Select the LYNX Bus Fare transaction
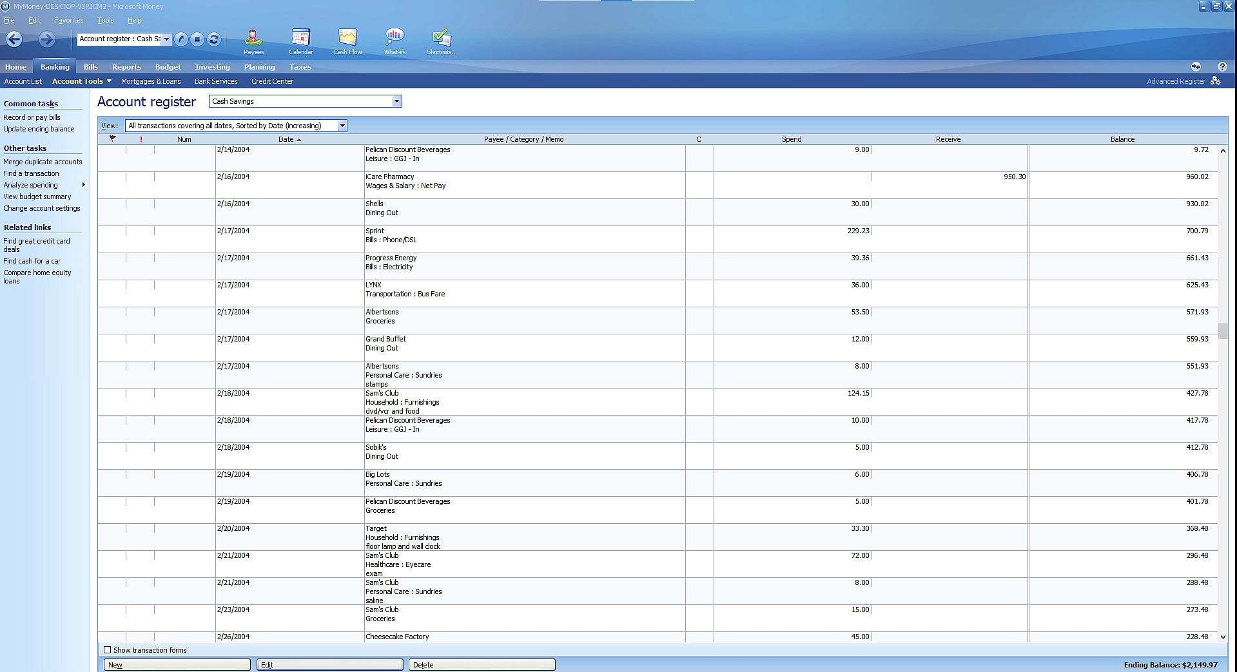This screenshot has width=1237, height=672. pos(658,293)
